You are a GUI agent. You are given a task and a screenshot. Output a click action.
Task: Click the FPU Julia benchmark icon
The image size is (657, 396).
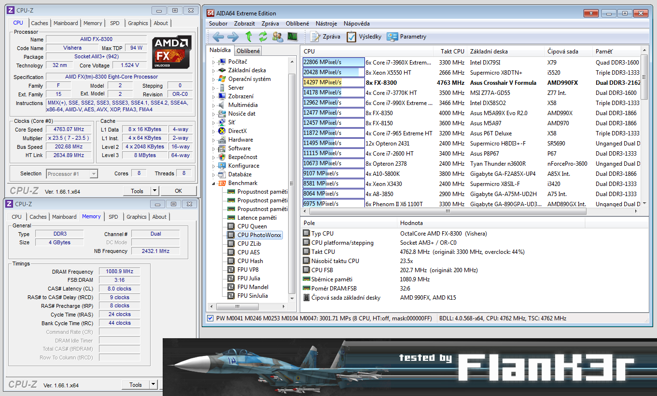click(x=231, y=278)
